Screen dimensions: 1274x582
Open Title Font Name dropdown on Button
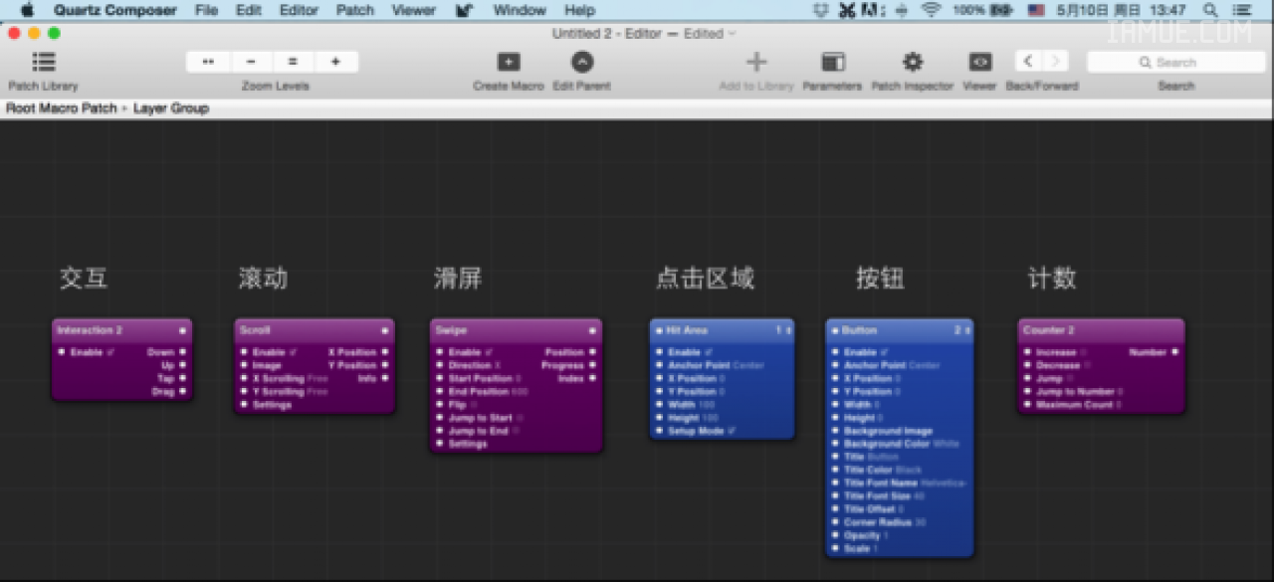[946, 483]
